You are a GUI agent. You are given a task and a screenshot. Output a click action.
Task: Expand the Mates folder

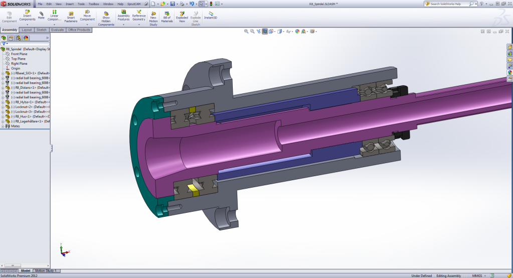point(3,126)
